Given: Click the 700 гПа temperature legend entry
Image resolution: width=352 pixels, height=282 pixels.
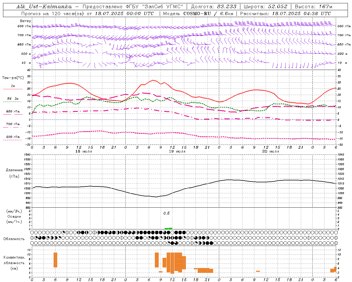Looking at the screenshot, I should click(13, 124).
